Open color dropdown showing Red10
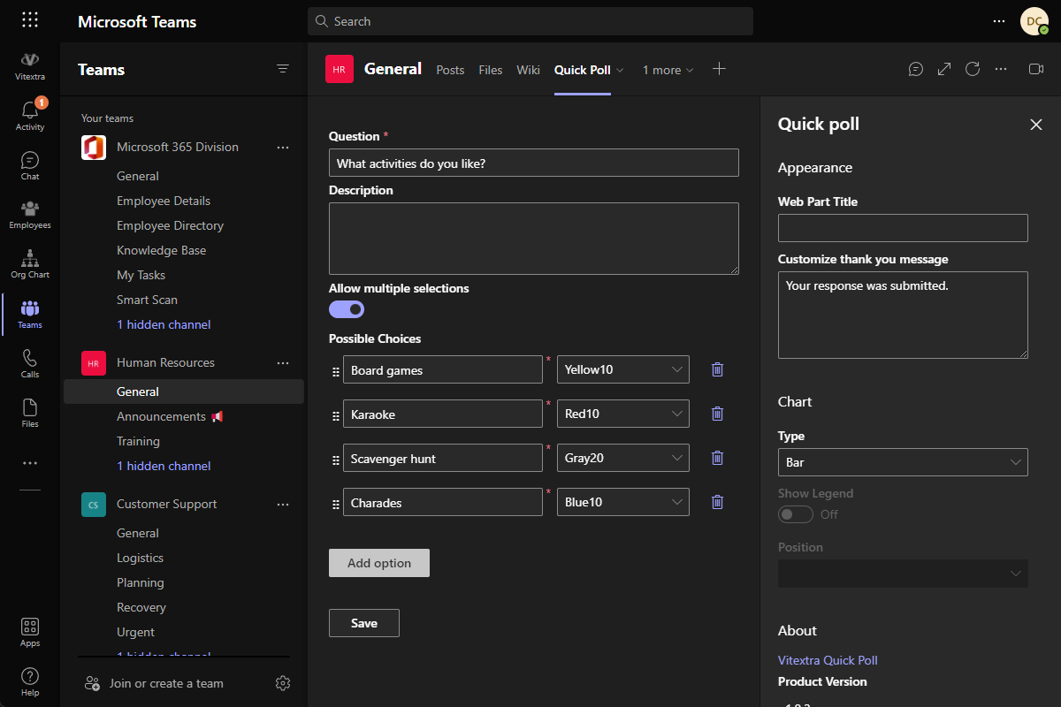Screen dimensions: 1061x707 (623, 414)
